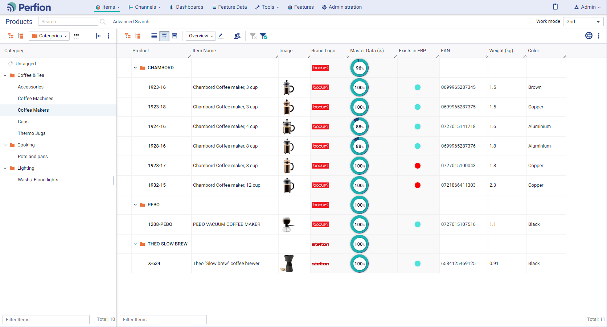Click the red ERP status dot for 1928-17
607x327 pixels.
[418, 166]
